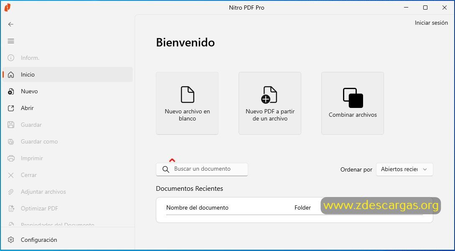Select the Guardar sidebar entry
455x251 pixels.
(x=68, y=125)
